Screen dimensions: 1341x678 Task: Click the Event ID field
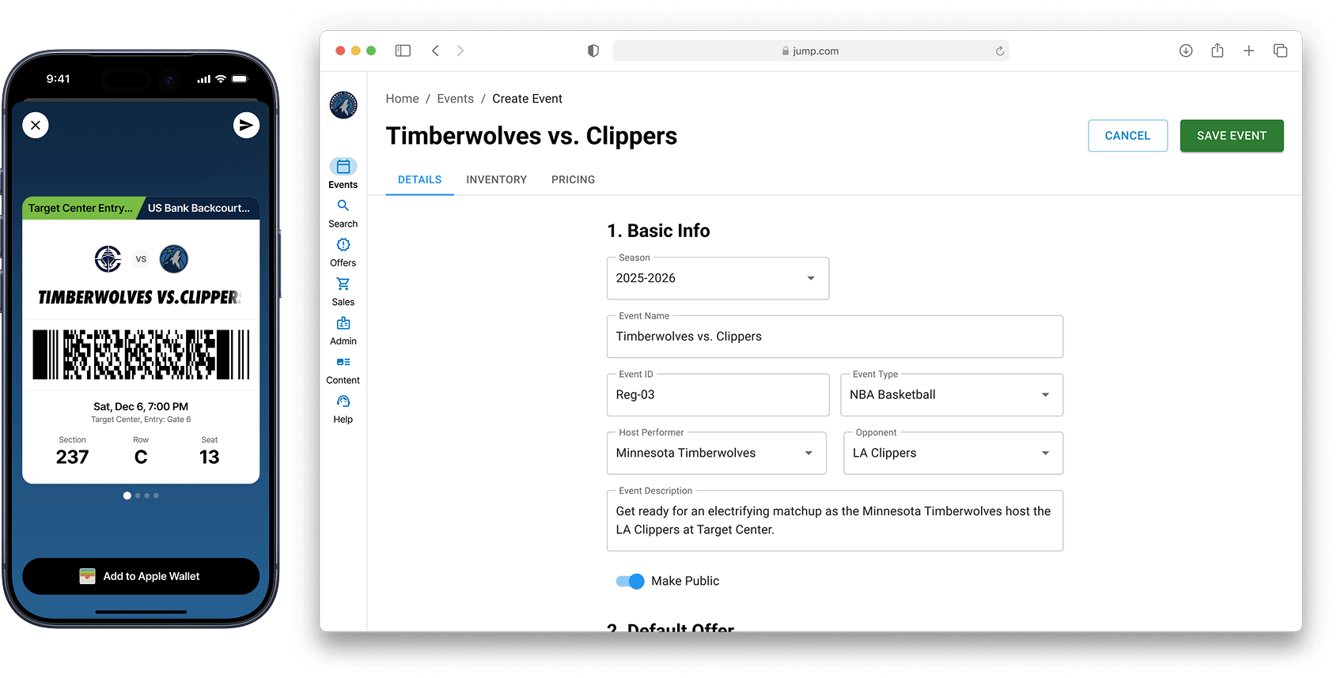tap(718, 395)
